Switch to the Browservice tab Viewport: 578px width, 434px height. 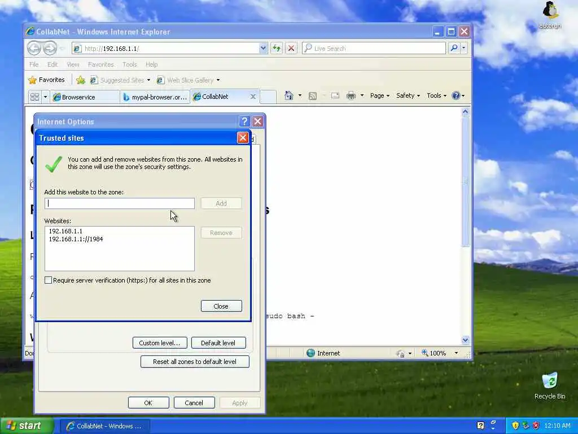(85, 97)
